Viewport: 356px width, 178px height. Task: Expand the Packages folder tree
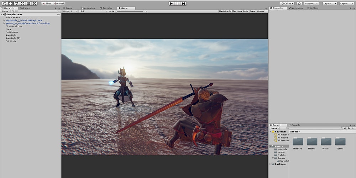point(271,164)
